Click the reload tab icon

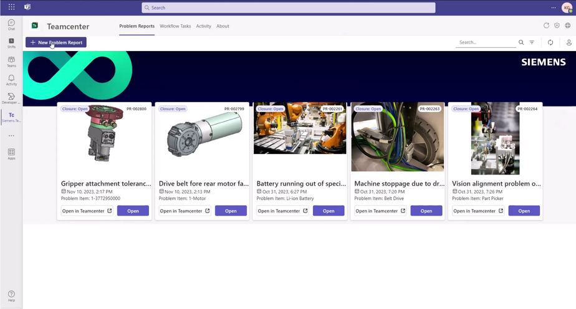coord(546,26)
